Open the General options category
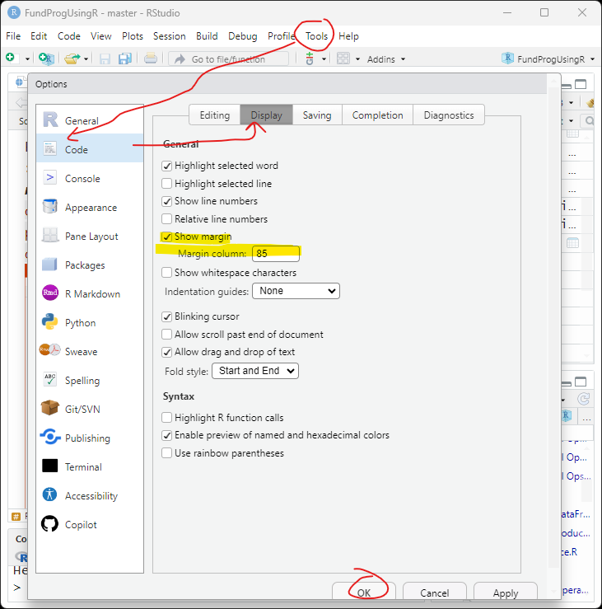The image size is (602, 609). (x=90, y=120)
